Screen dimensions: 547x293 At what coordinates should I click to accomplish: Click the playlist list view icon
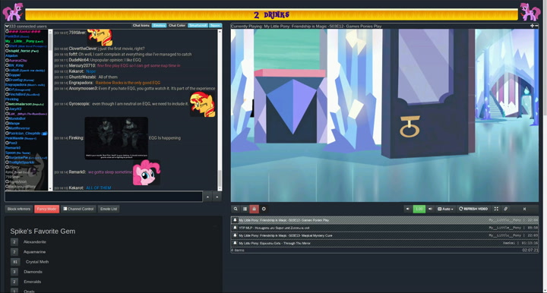tap(245, 209)
